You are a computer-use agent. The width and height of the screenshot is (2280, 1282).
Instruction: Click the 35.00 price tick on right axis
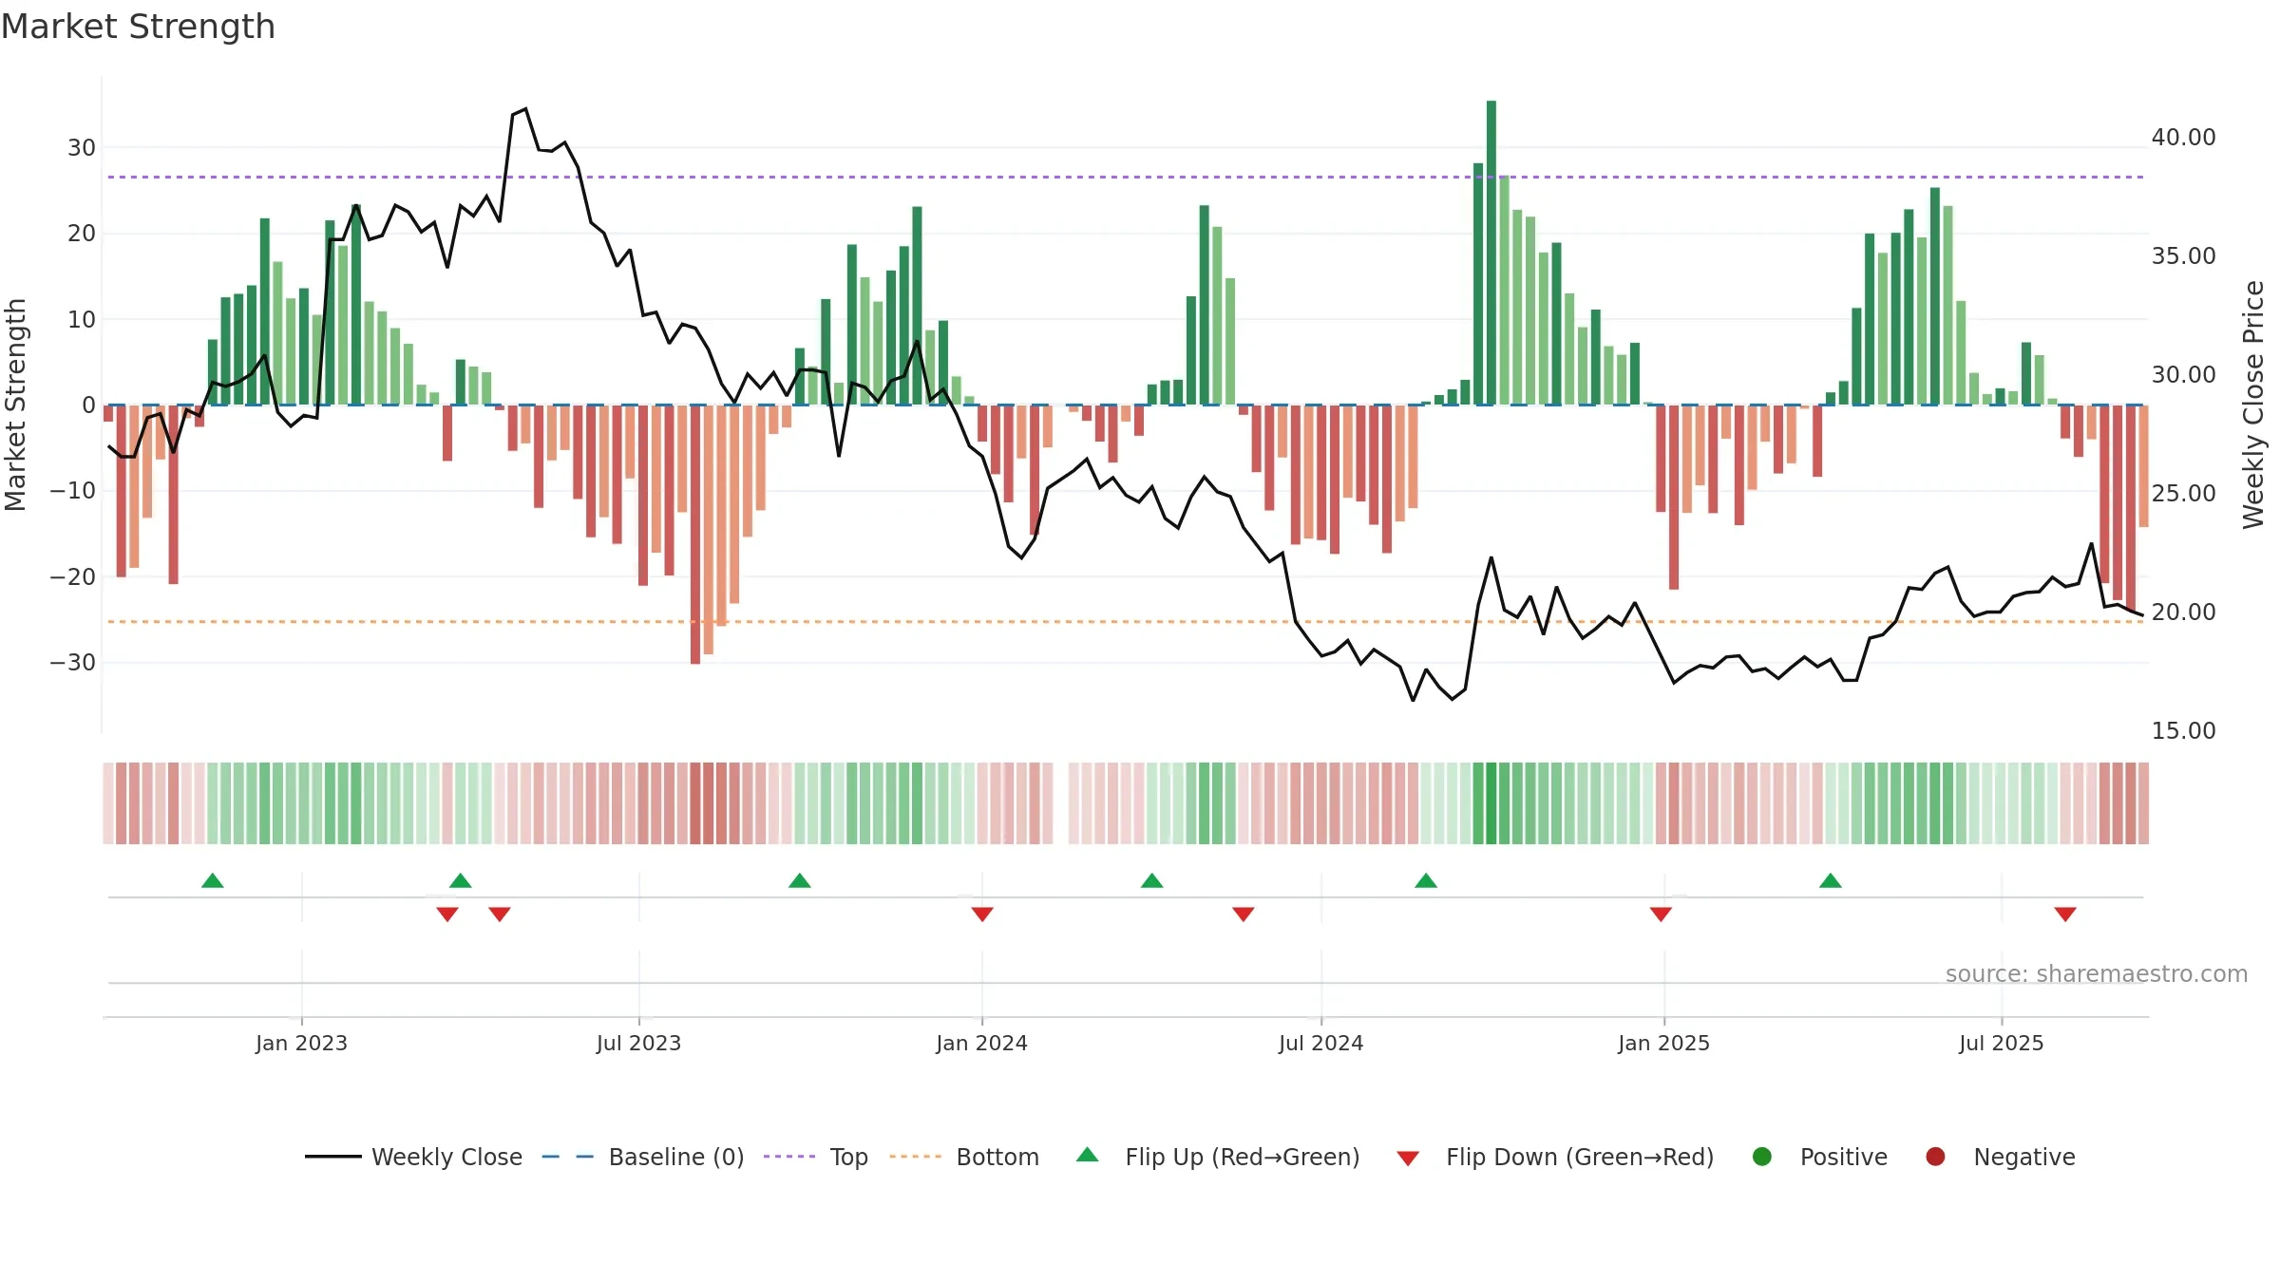click(x=2183, y=255)
